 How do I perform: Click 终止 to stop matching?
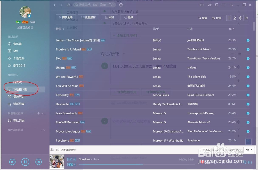(x=249, y=150)
